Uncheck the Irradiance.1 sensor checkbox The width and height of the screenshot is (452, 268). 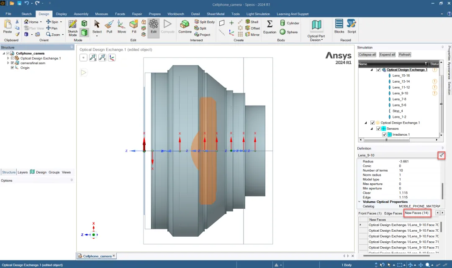tap(384, 134)
